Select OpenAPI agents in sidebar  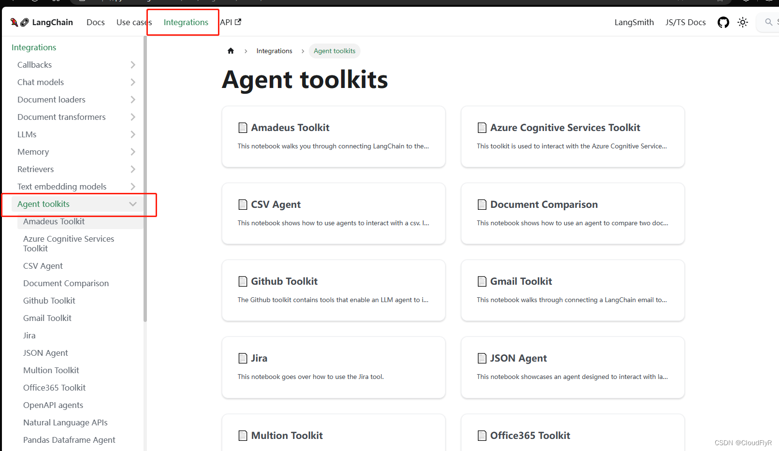[x=53, y=405]
